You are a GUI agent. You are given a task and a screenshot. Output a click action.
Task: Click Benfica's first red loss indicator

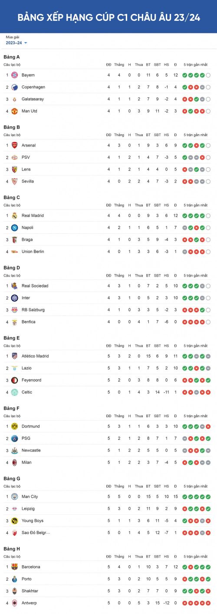click(x=185, y=322)
